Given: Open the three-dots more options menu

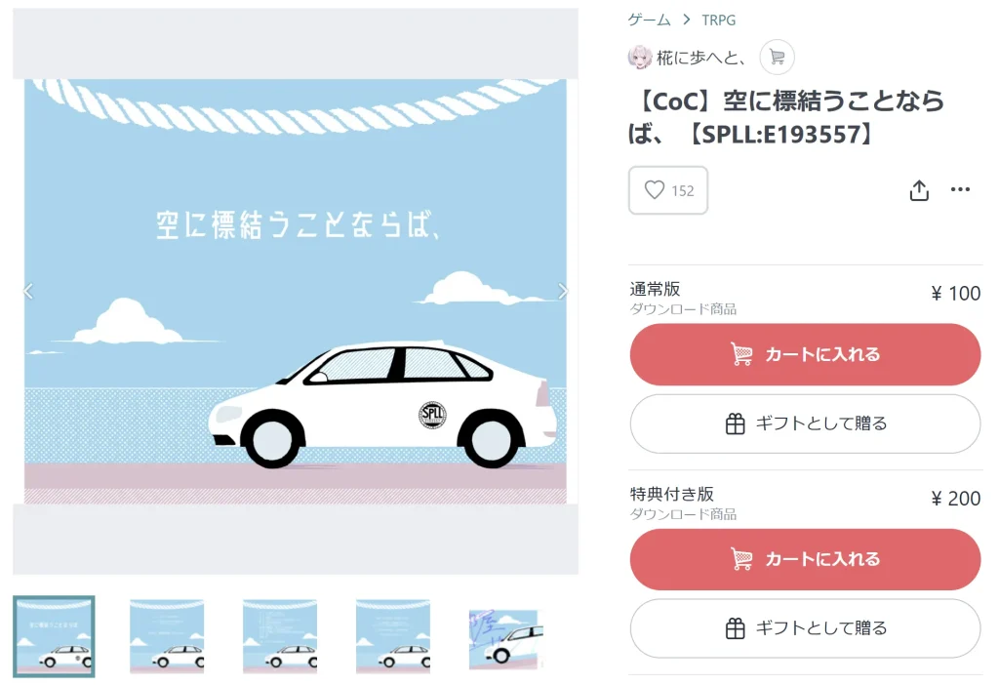Looking at the screenshot, I should pyautogui.click(x=960, y=189).
